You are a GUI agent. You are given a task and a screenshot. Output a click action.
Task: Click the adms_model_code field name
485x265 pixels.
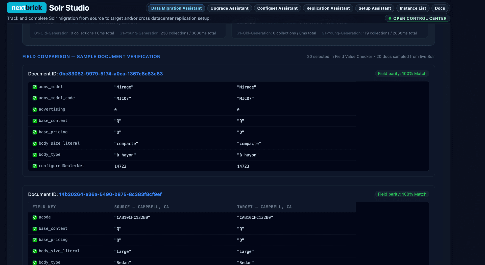[x=57, y=98]
